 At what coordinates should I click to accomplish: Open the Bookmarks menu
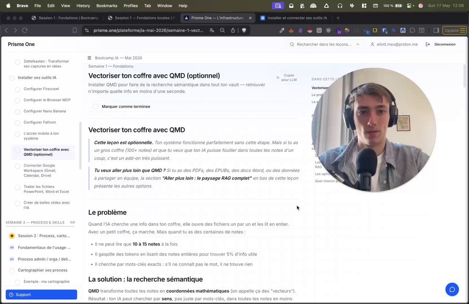pos(107,5)
